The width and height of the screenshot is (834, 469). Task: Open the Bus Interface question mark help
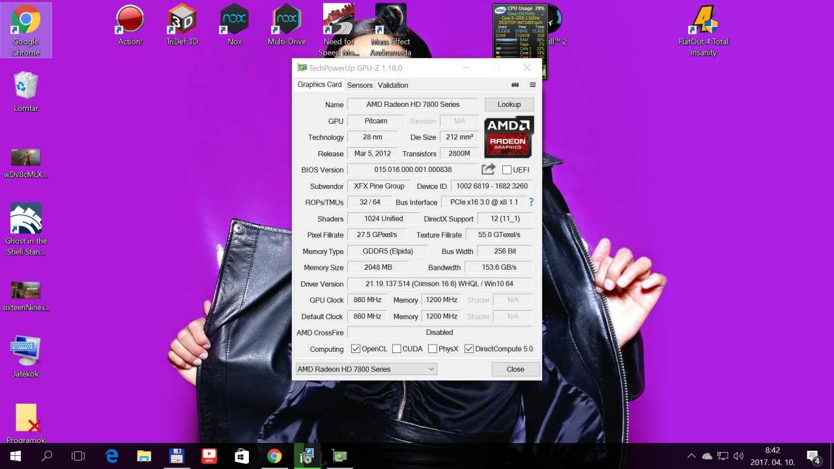click(531, 202)
